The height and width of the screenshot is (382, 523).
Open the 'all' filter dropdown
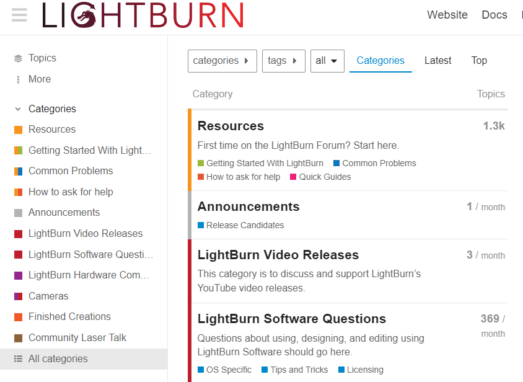coord(327,61)
